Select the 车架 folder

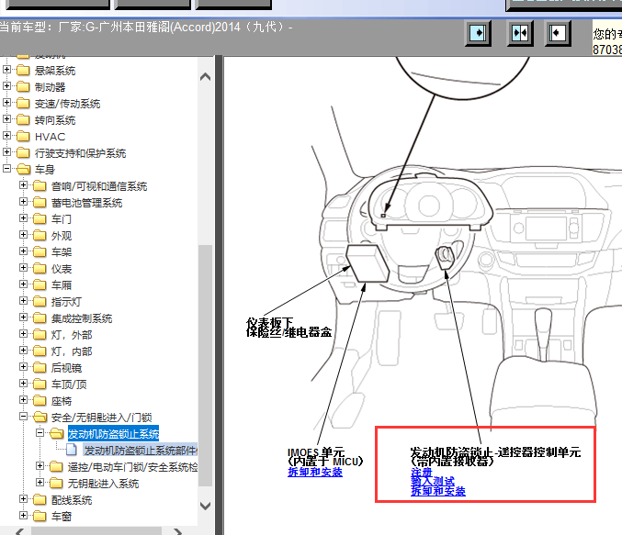click(61, 252)
